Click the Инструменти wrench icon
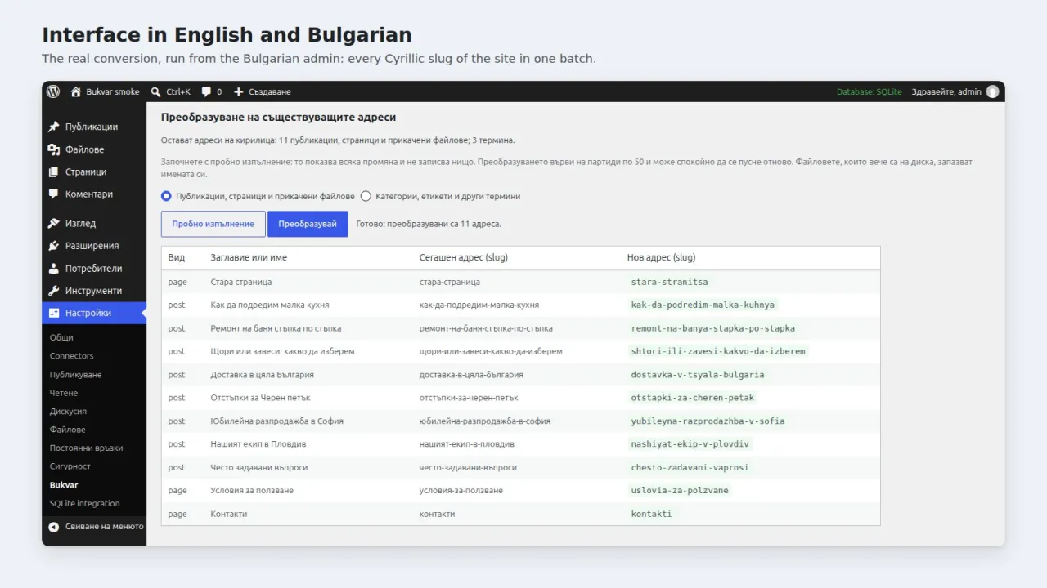 [54, 291]
